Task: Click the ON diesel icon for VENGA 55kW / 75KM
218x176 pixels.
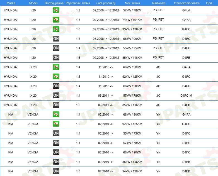Action: (56, 133)
